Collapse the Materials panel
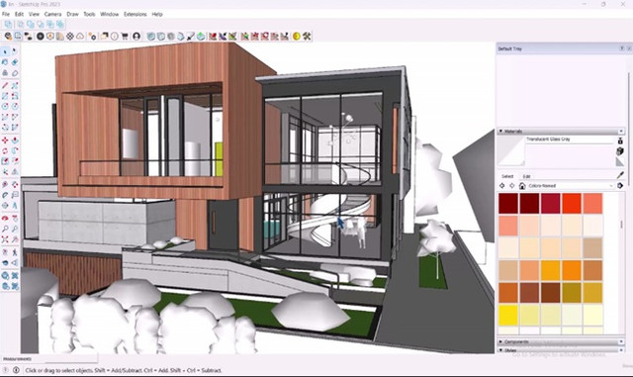This screenshot has width=633, height=377. pos(501,131)
